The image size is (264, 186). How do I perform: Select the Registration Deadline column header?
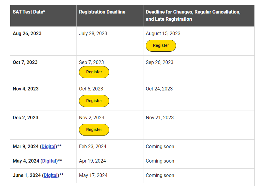(x=102, y=12)
